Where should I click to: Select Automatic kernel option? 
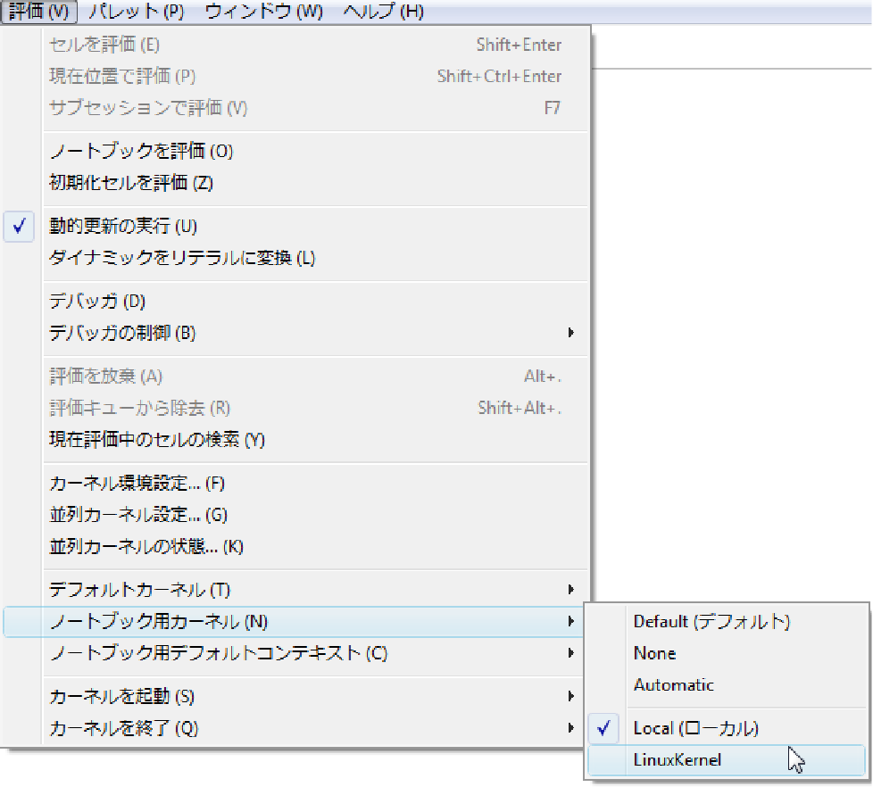[x=727, y=685]
